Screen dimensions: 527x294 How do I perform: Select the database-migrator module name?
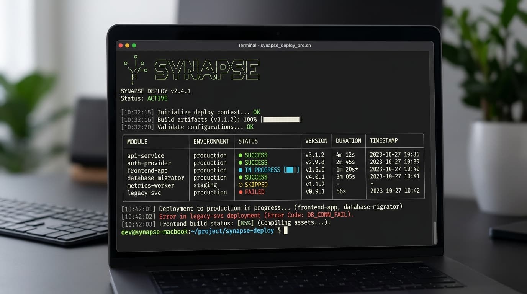tap(156, 178)
